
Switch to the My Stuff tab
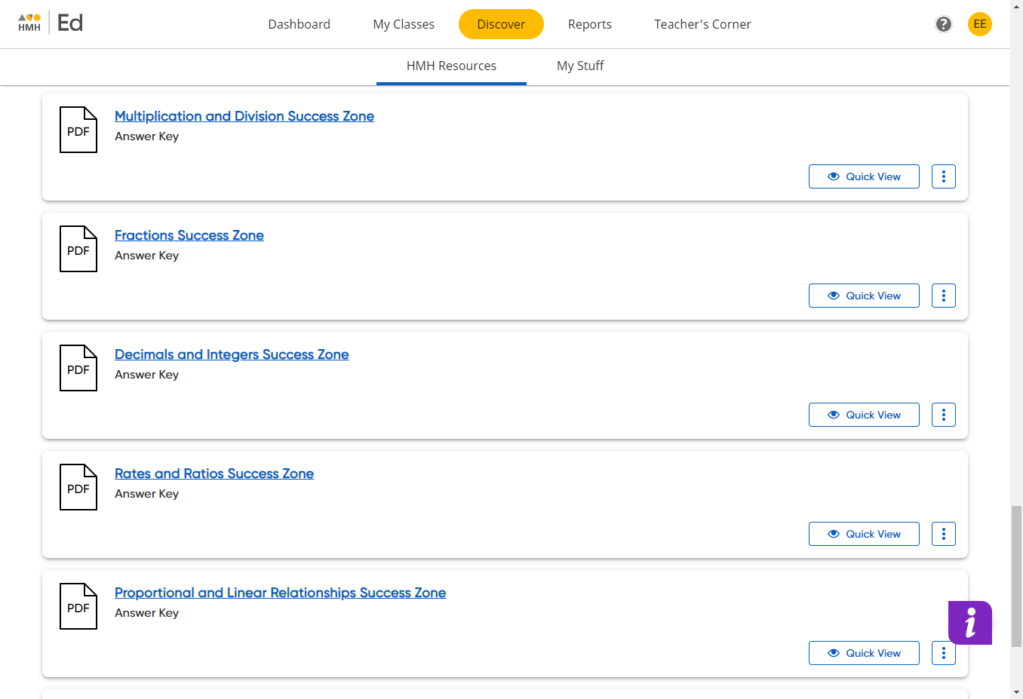579,66
